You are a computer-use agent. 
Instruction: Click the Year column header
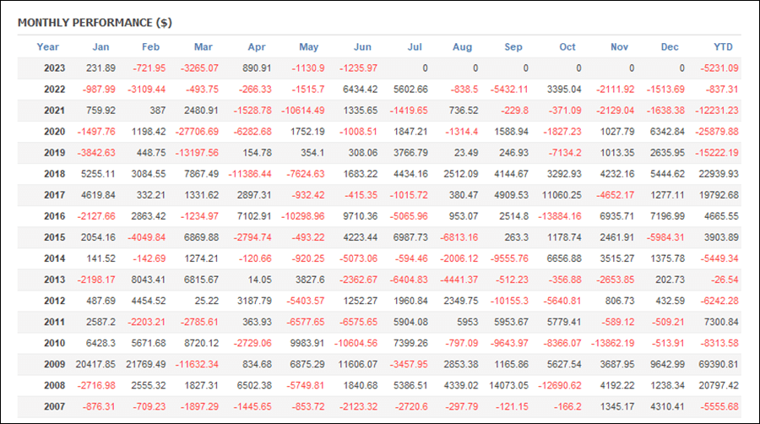(47, 47)
